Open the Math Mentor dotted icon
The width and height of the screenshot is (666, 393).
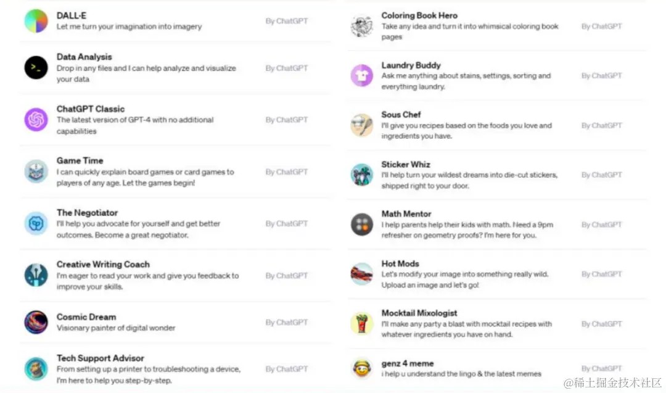[x=362, y=225]
